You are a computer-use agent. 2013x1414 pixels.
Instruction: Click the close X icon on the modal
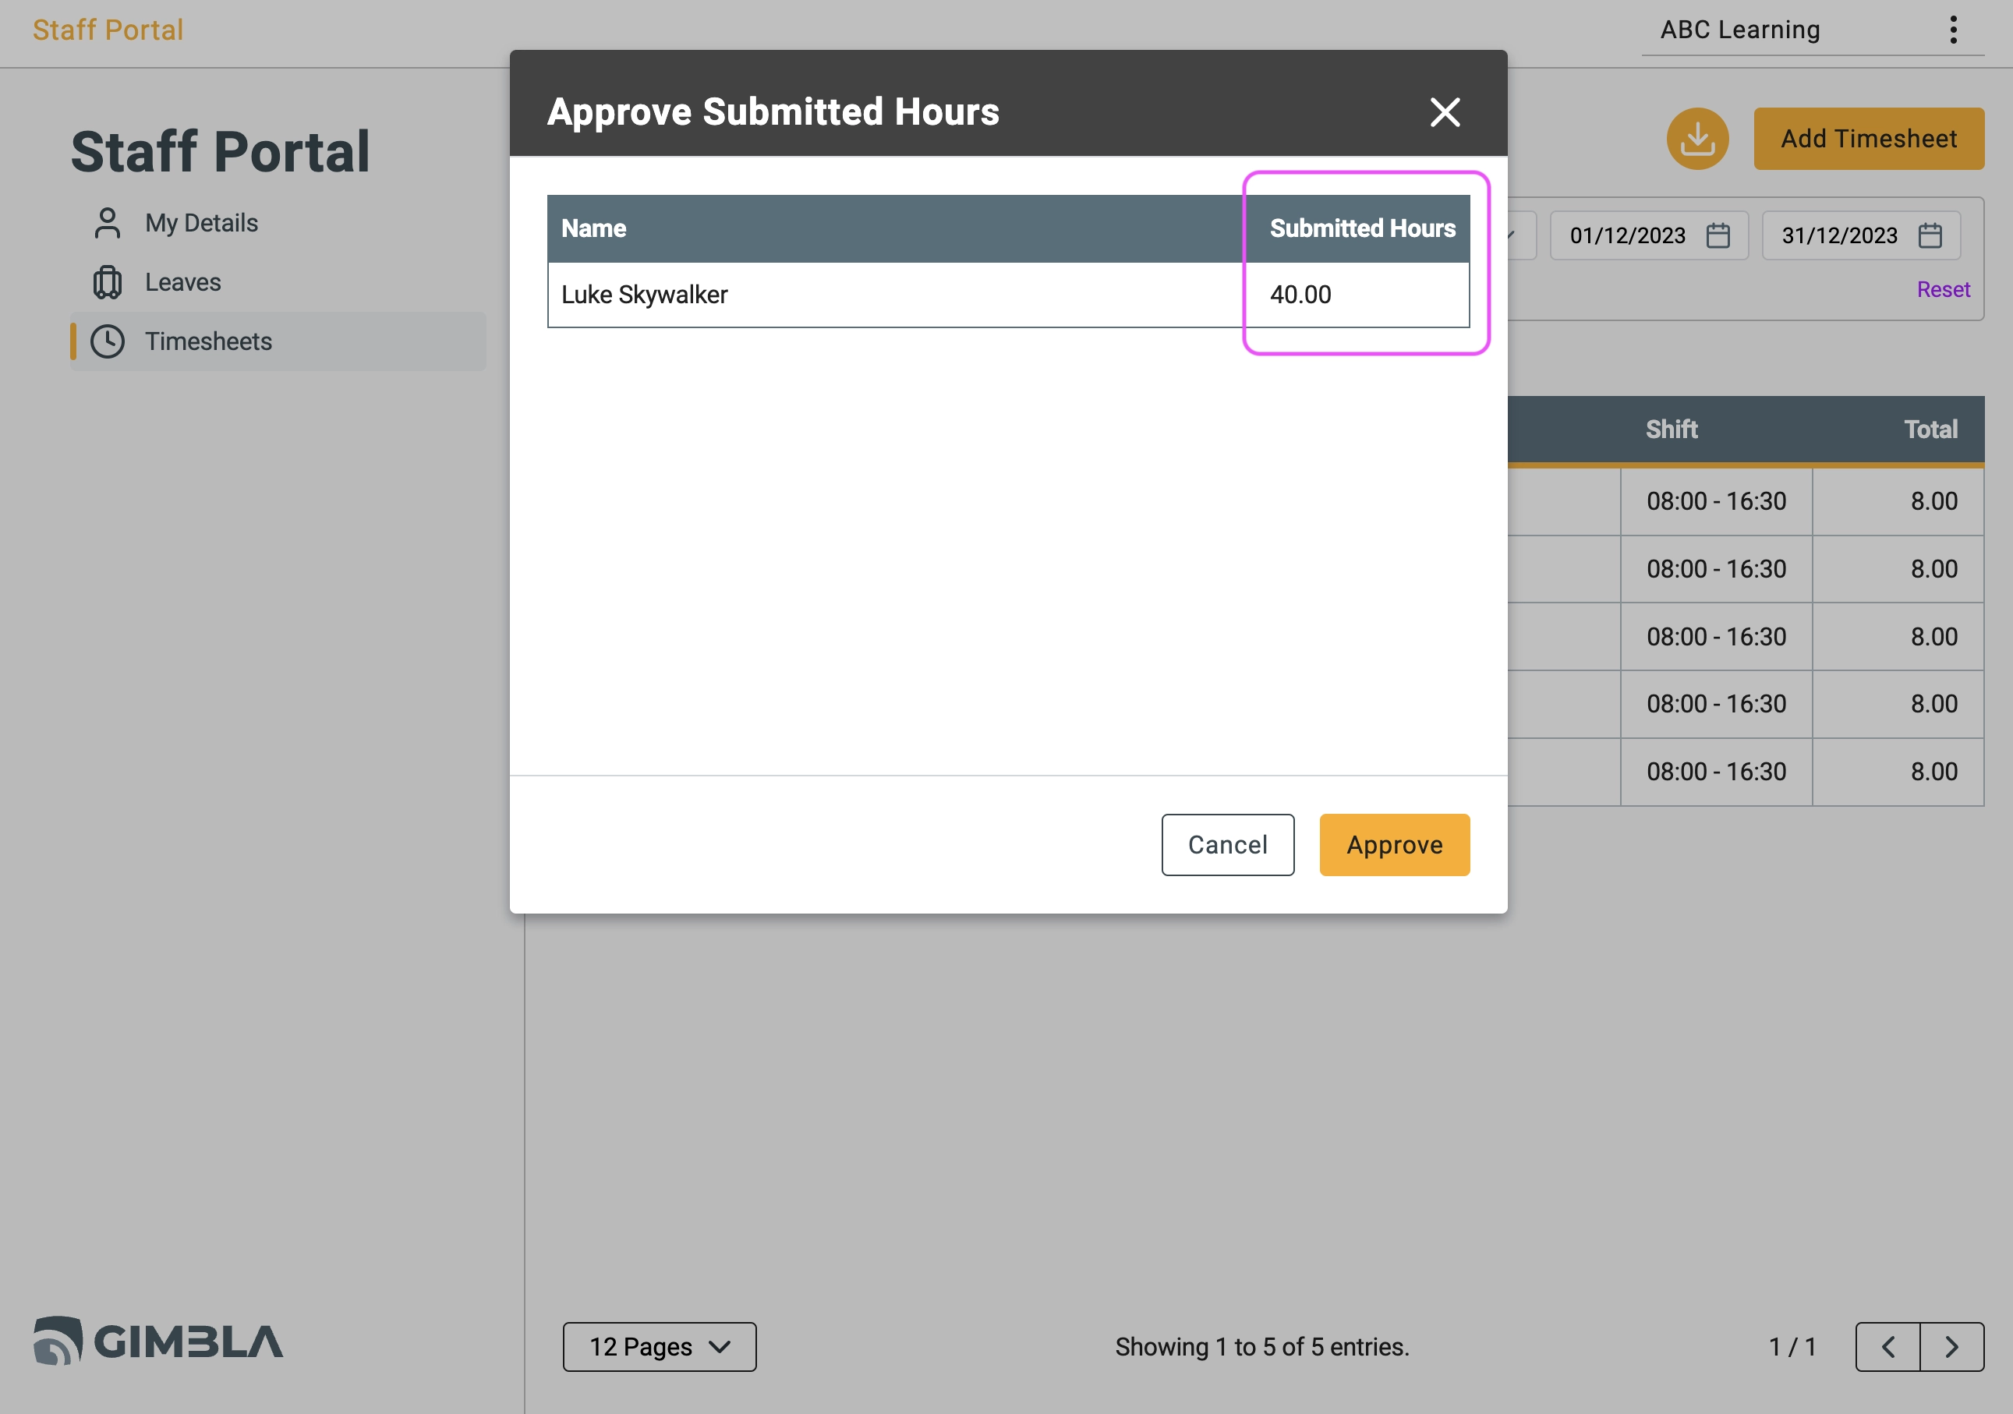[x=1444, y=111]
